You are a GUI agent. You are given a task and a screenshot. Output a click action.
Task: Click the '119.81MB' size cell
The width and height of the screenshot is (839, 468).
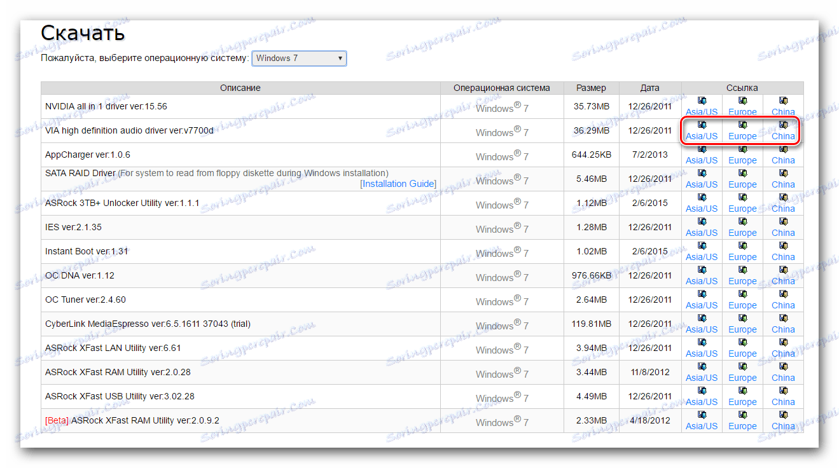pyautogui.click(x=592, y=324)
